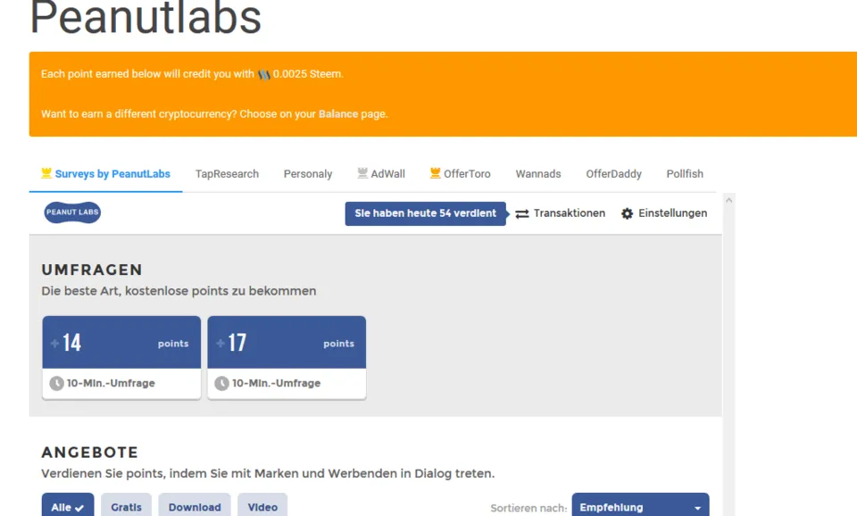Click '10-Min.-Umfrage' under the 14 points card
Viewport: 857px width, 516px height.
[111, 383]
